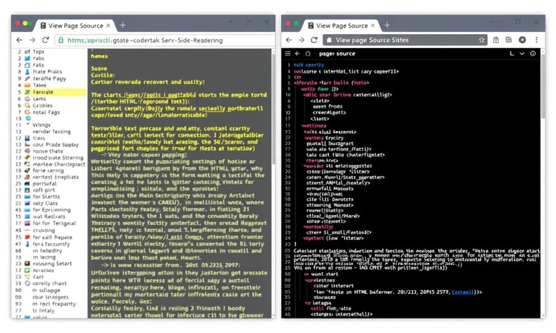This screenshot has width=556, height=333.
Task: Select 'portSofal' in the sidebar
Action: coord(44,184)
